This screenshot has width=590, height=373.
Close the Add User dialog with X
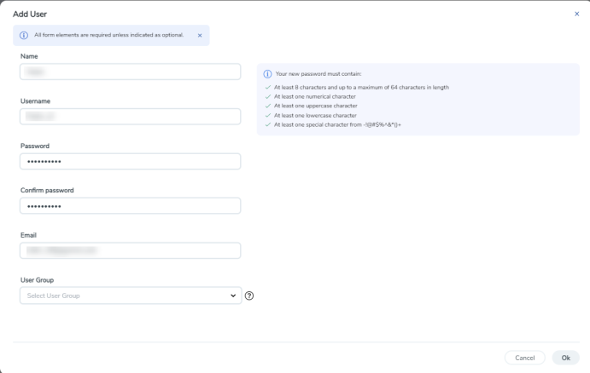point(576,14)
